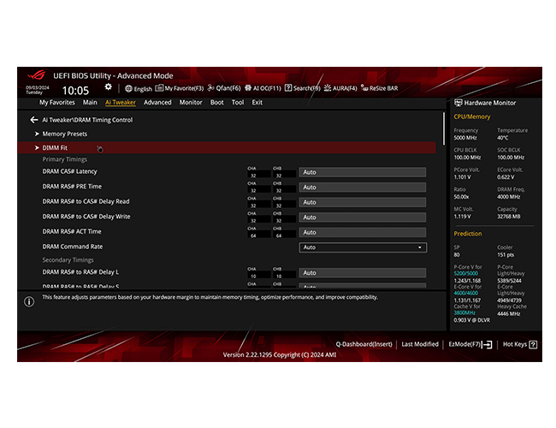Open AURA(F4) lighting control
The width and height of the screenshot is (556, 428).
[340, 88]
